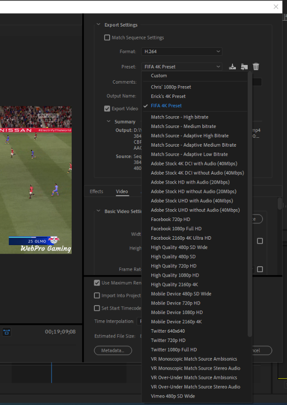Collapse Basic Video Settings section
287x405 pixels.
[98, 211]
